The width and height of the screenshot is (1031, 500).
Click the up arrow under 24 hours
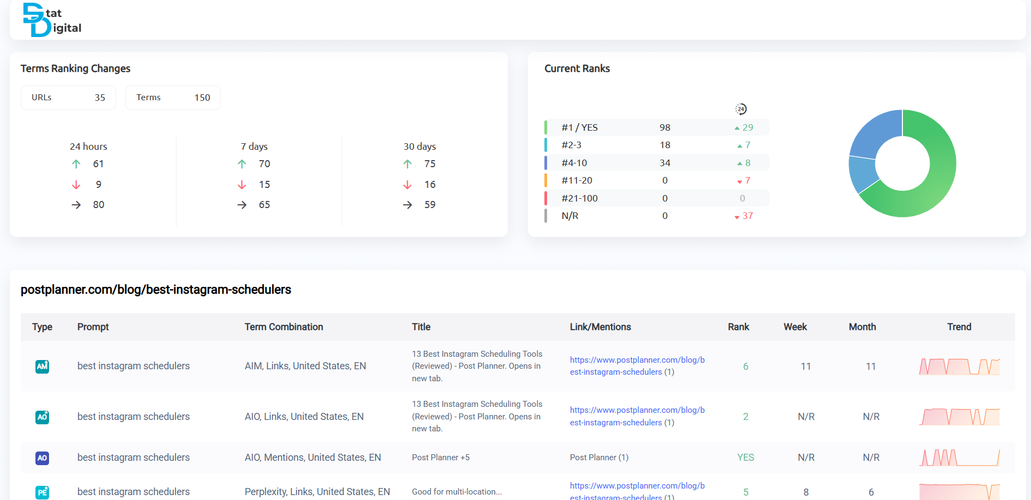[76, 164]
